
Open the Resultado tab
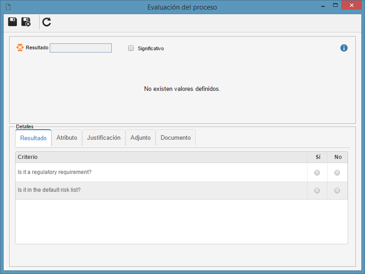(x=33, y=138)
